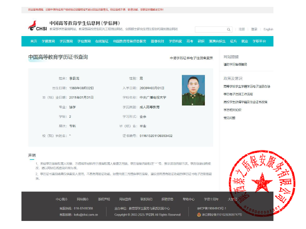Open 常见问题 sidebar link

pyautogui.click(x=229, y=118)
